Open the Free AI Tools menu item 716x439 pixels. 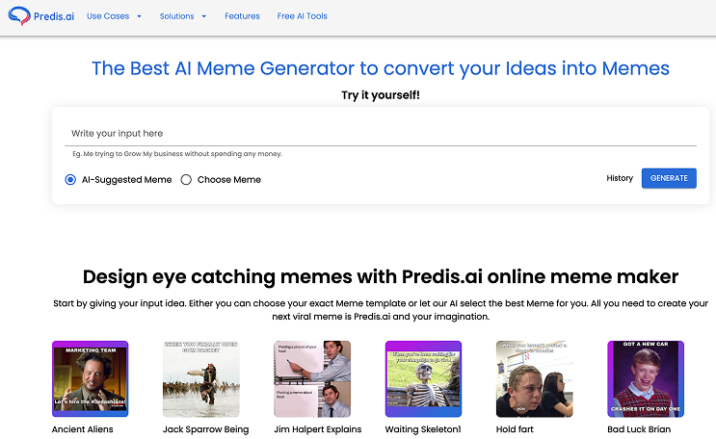(x=303, y=16)
